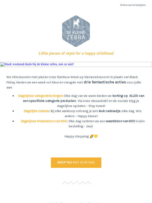The image size is (152, 203).
Task: Click the 'Happy shopping' text
Action: [x=77, y=136]
